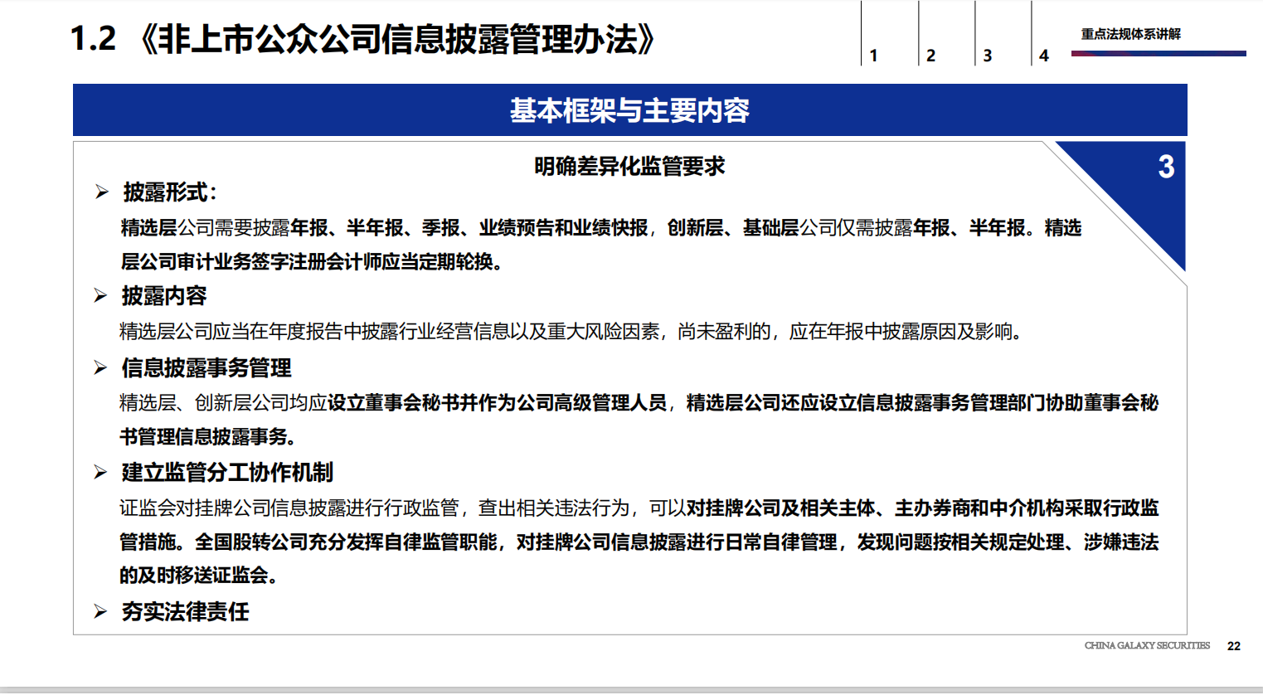
Task: Select section tab 2 in header
Action: click(x=930, y=56)
